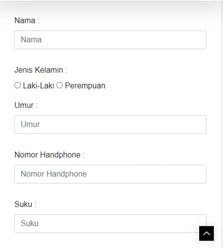
Task: Click the Perempuan option label text
Action: pos(85,86)
